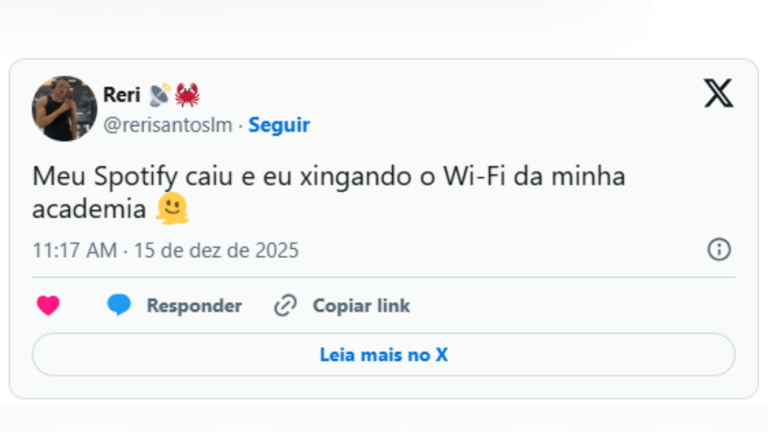Click the satellite emoji beside Reri

pyautogui.click(x=159, y=94)
